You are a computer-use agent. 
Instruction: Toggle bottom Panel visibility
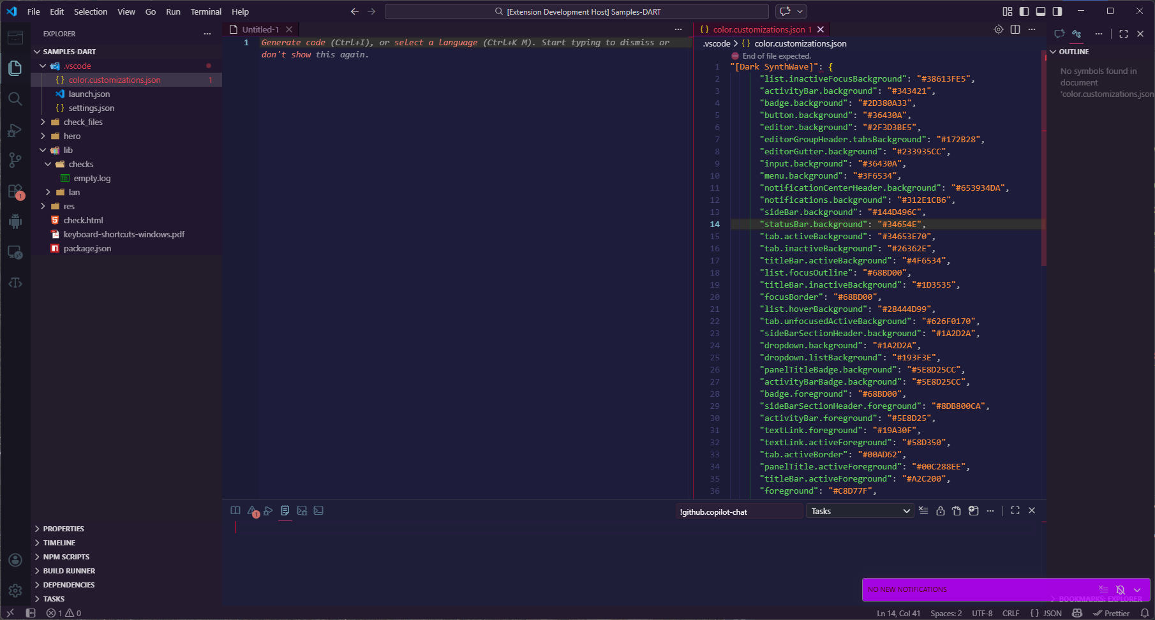pos(1041,11)
